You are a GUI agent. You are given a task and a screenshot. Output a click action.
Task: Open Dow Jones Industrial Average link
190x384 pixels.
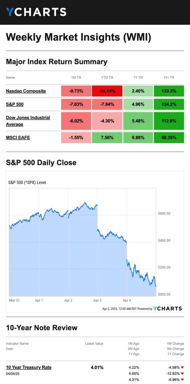(28, 121)
